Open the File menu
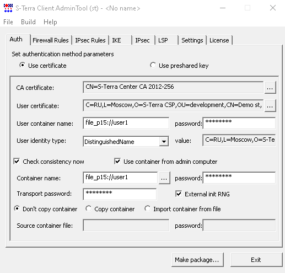The width and height of the screenshot is (285, 273). tap(8, 22)
